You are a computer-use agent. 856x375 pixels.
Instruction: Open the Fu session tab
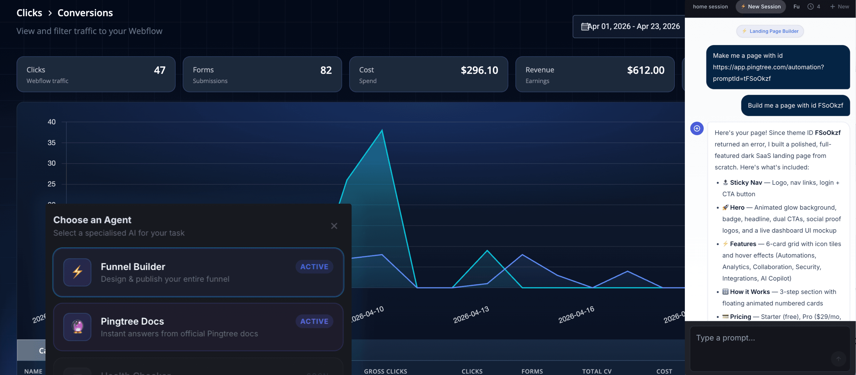pyautogui.click(x=796, y=7)
